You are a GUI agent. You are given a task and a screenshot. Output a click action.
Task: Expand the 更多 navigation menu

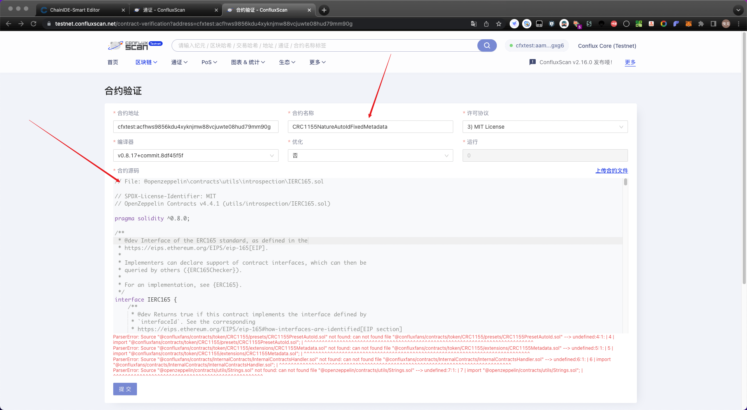click(317, 62)
